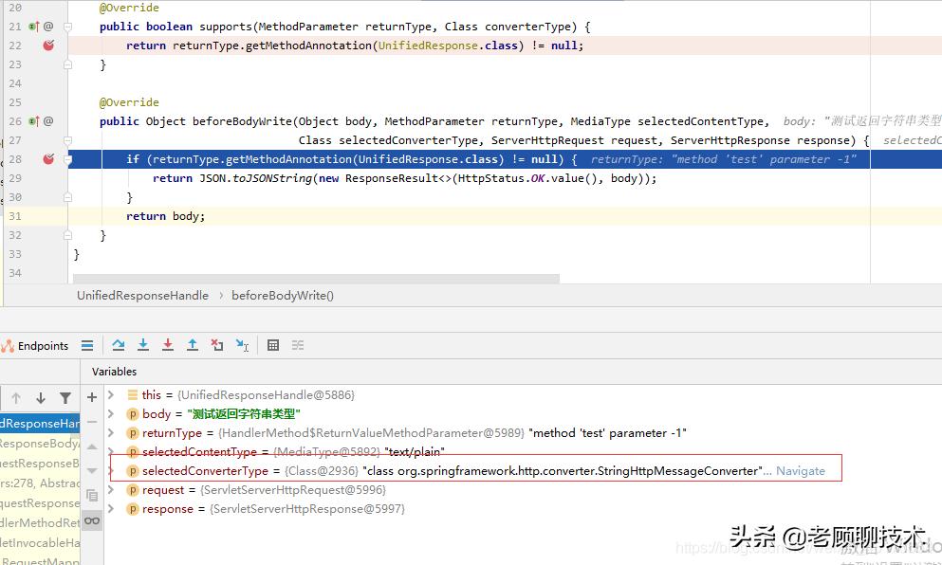This screenshot has height=565, width=942.
Task: Toggle the breakpoint on line 22
Action: tap(48, 46)
